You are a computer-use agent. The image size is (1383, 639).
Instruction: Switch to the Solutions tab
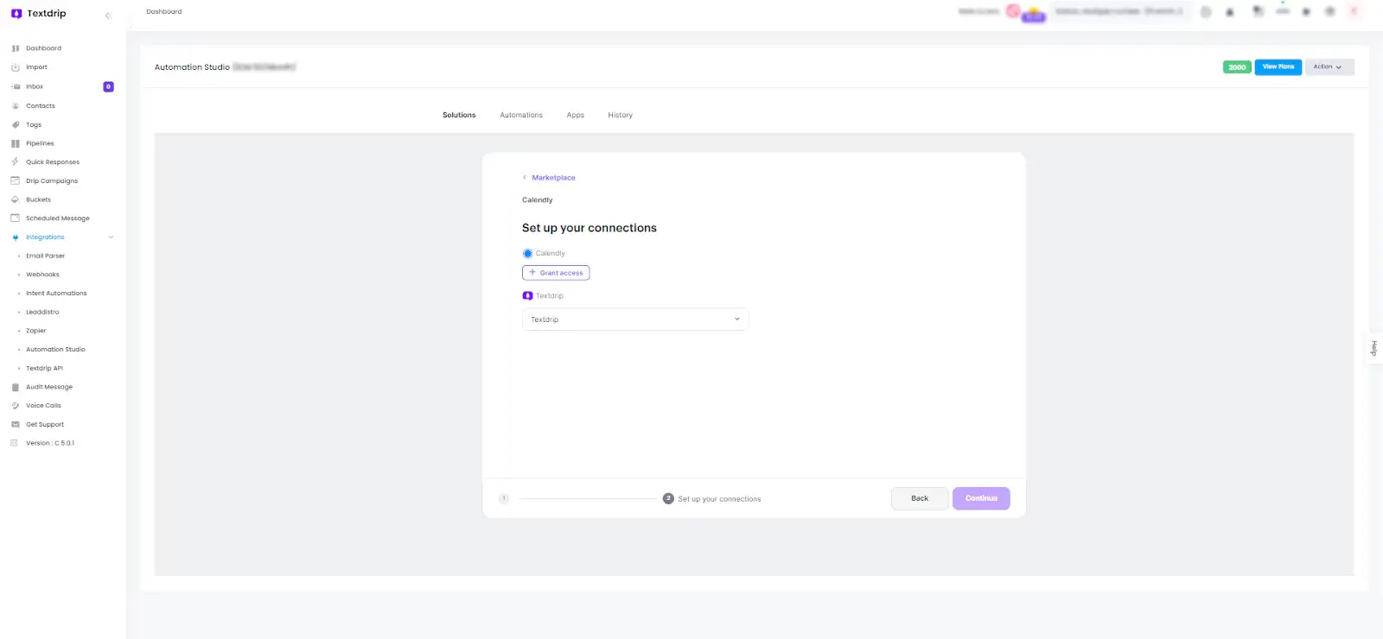459,115
